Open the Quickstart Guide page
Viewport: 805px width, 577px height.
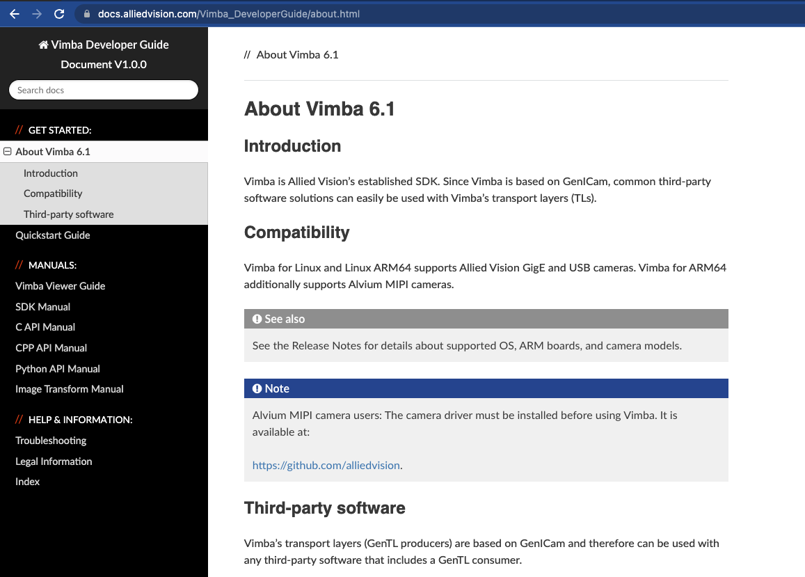point(53,235)
